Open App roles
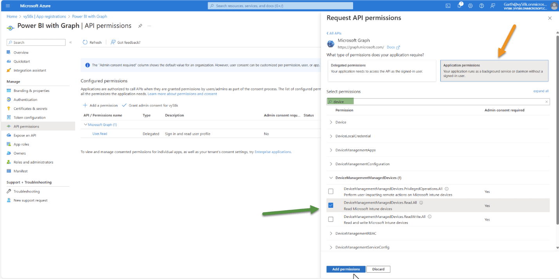559x279 pixels. coord(21,144)
